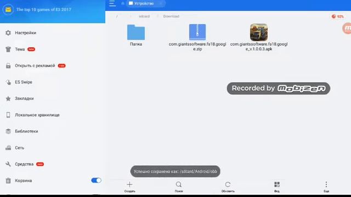The image size is (351, 197).
Task: Click the Сеть network icon
Action: [8, 148]
